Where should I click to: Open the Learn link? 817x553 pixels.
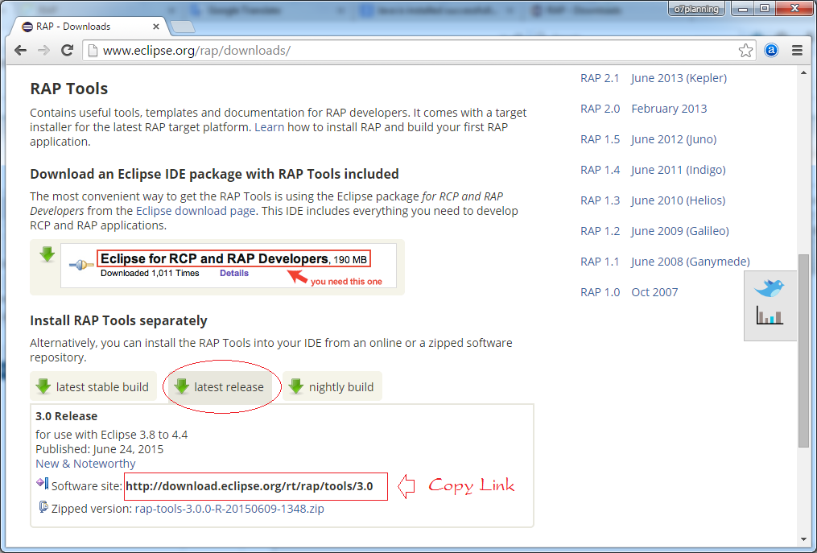coord(270,127)
